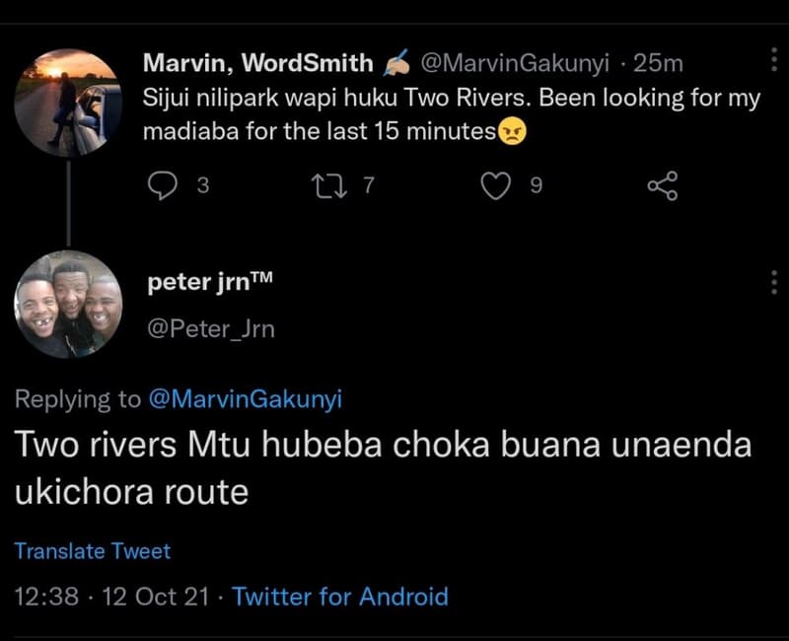Like Marvin's tweet via the heart icon
789x641 pixels.
click(498, 182)
